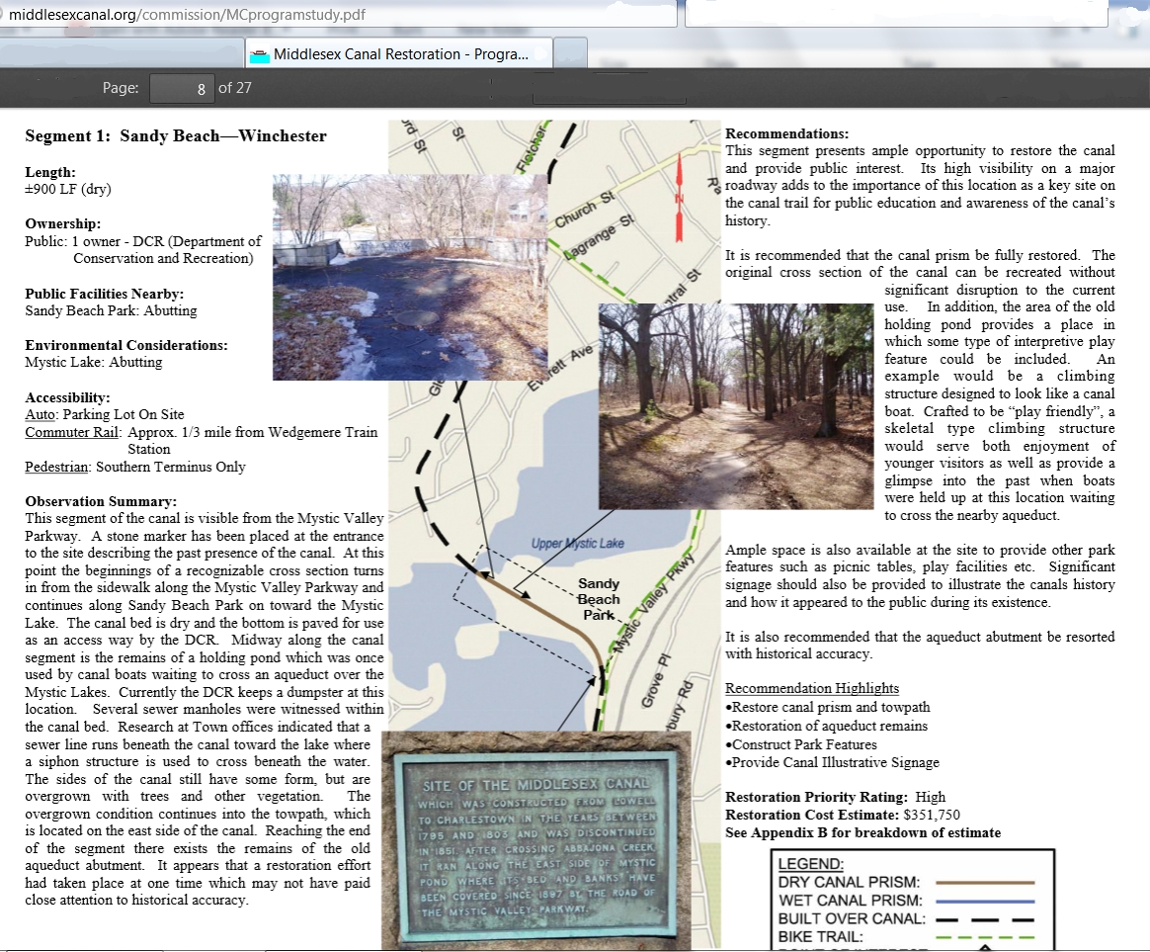Viewport: 1150px width, 952px height.
Task: Click bullet 'Restore canal prism and towpath'
Action: pos(827,707)
